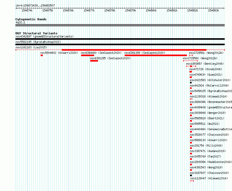The image size is (232, 191).
Task: Click the black square under esv2421583
Action: click(191, 83)
